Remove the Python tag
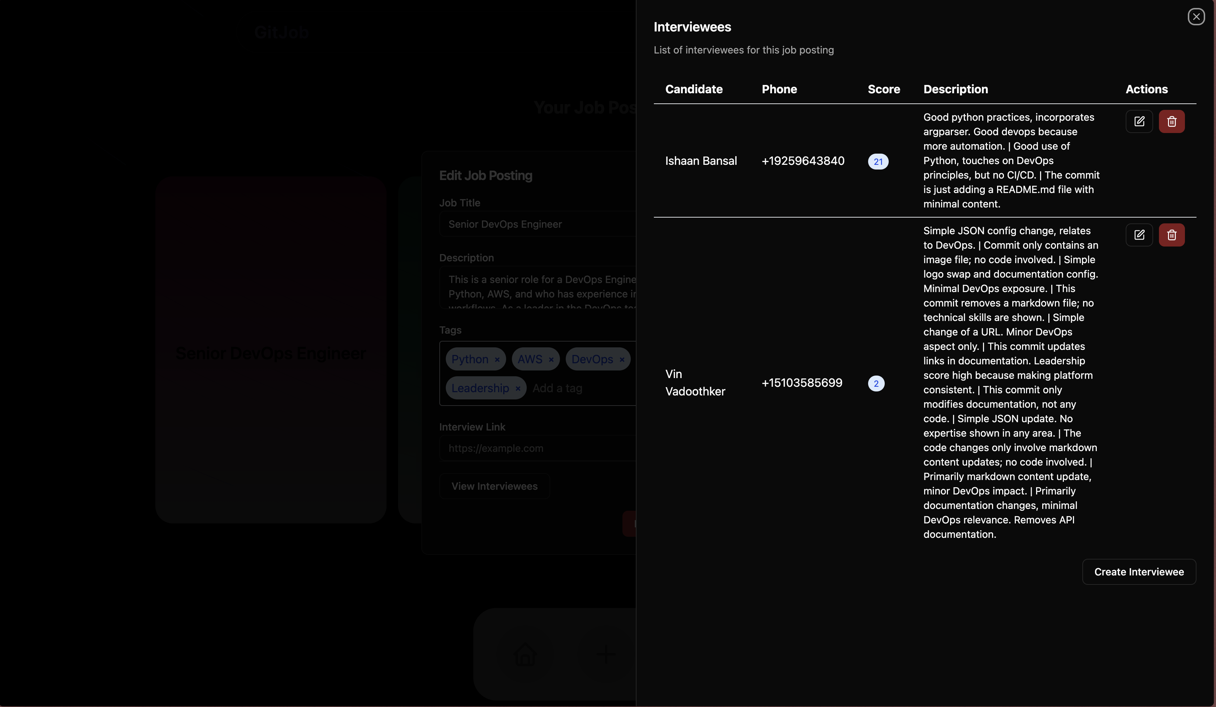 point(497,360)
